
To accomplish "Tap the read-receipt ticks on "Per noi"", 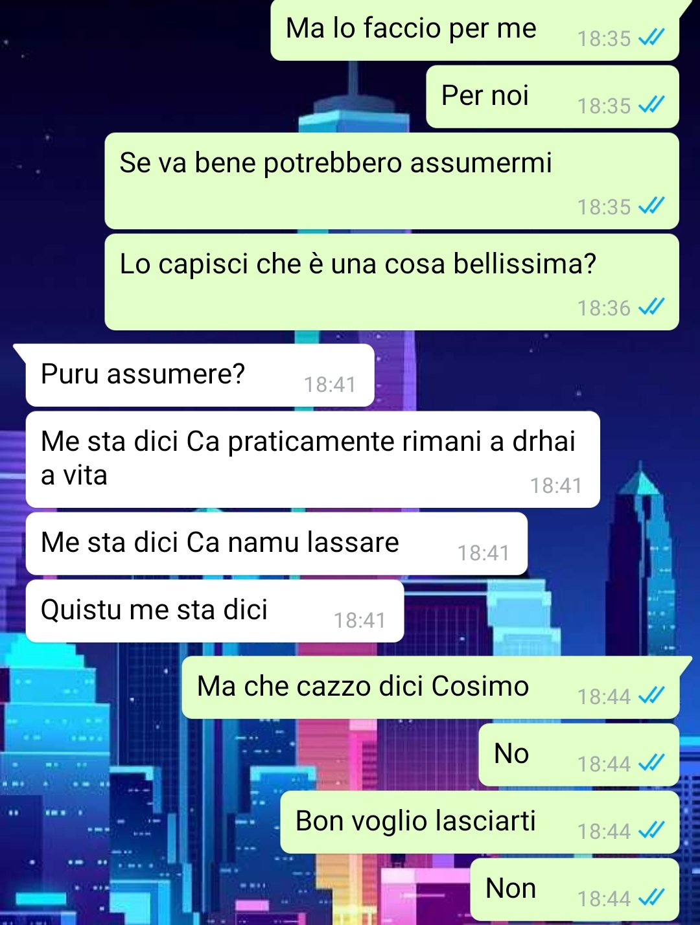I will [x=651, y=104].
